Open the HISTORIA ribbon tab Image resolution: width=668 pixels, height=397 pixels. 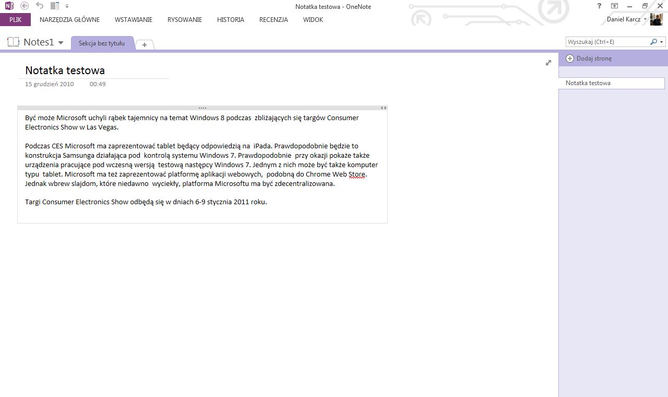tap(231, 20)
